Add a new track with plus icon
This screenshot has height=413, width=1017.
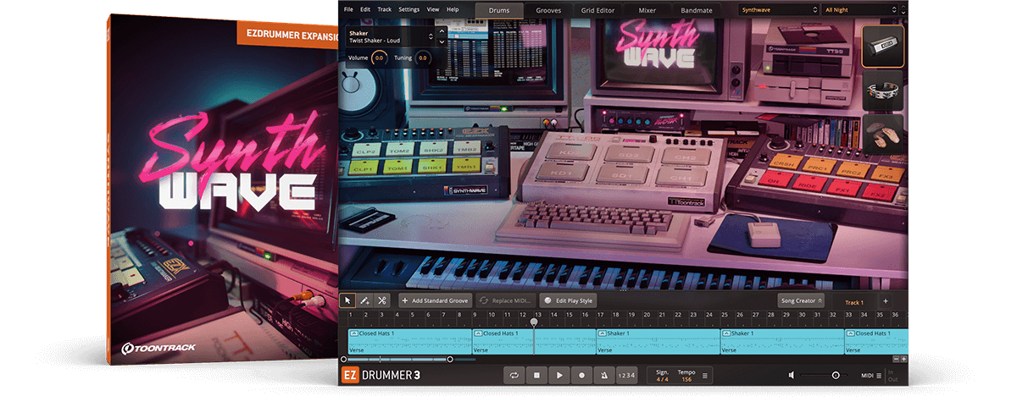tap(886, 301)
